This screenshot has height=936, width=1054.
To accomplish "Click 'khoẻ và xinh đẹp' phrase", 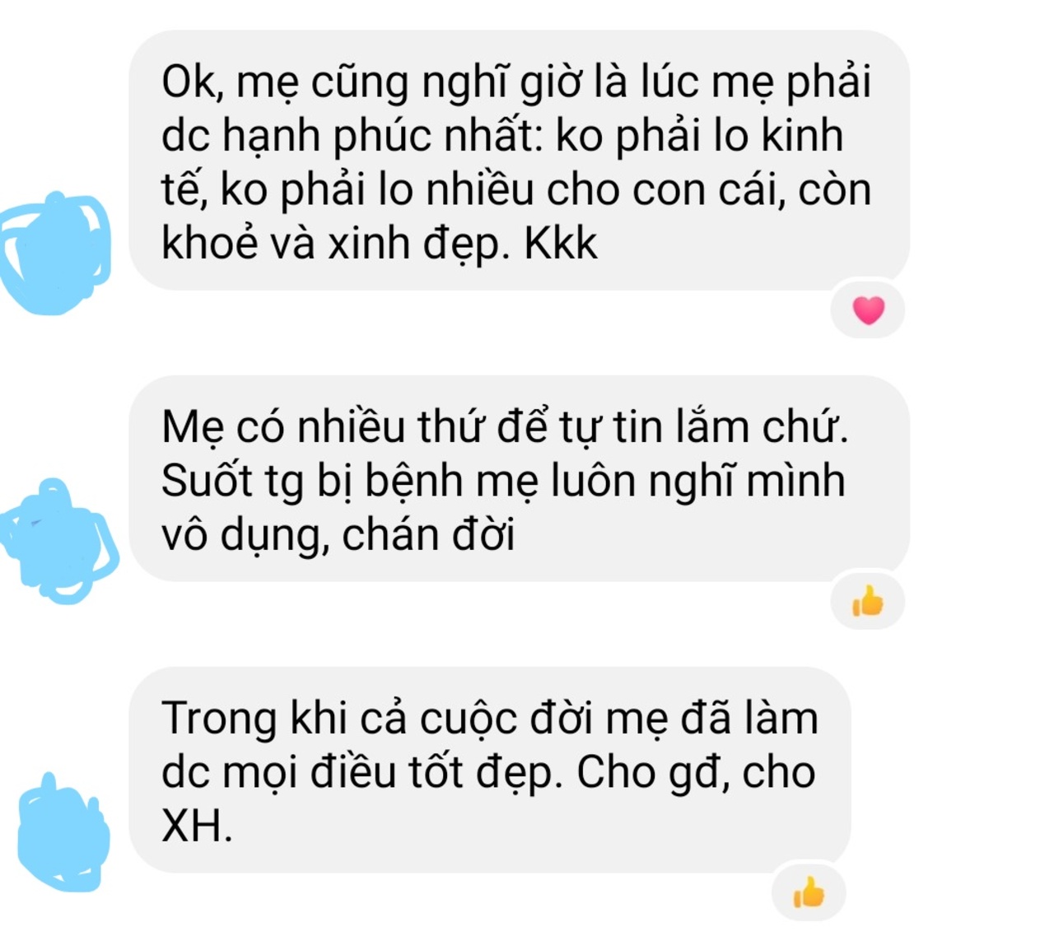I will (331, 244).
